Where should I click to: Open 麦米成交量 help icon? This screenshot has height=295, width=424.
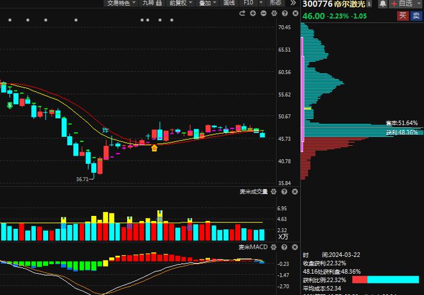[x=284, y=192]
